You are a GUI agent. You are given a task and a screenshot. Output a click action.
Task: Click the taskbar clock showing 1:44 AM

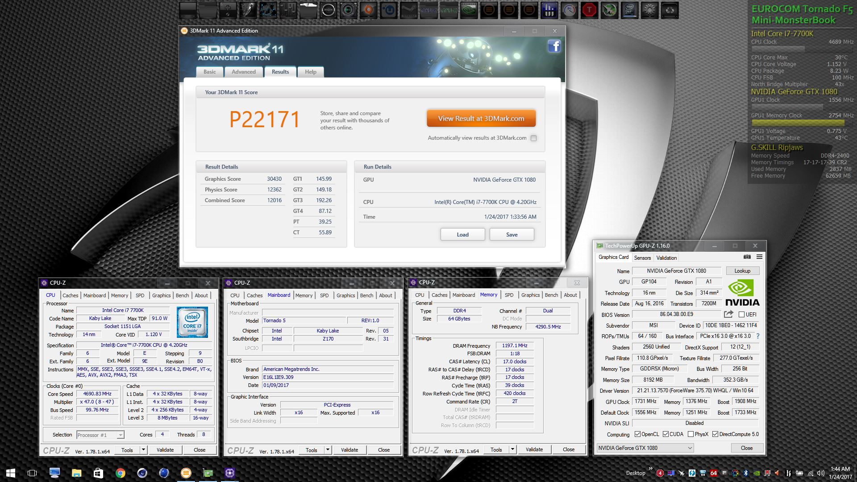click(840, 473)
